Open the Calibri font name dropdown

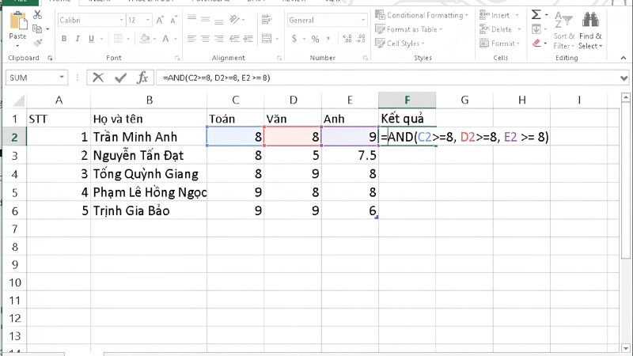(x=121, y=21)
